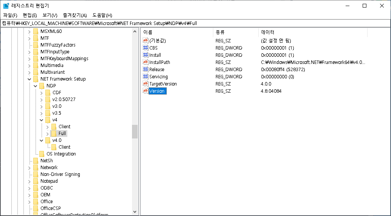Click the tree pane scroll-down arrow
391x216 pixels.
(x=135, y=211)
